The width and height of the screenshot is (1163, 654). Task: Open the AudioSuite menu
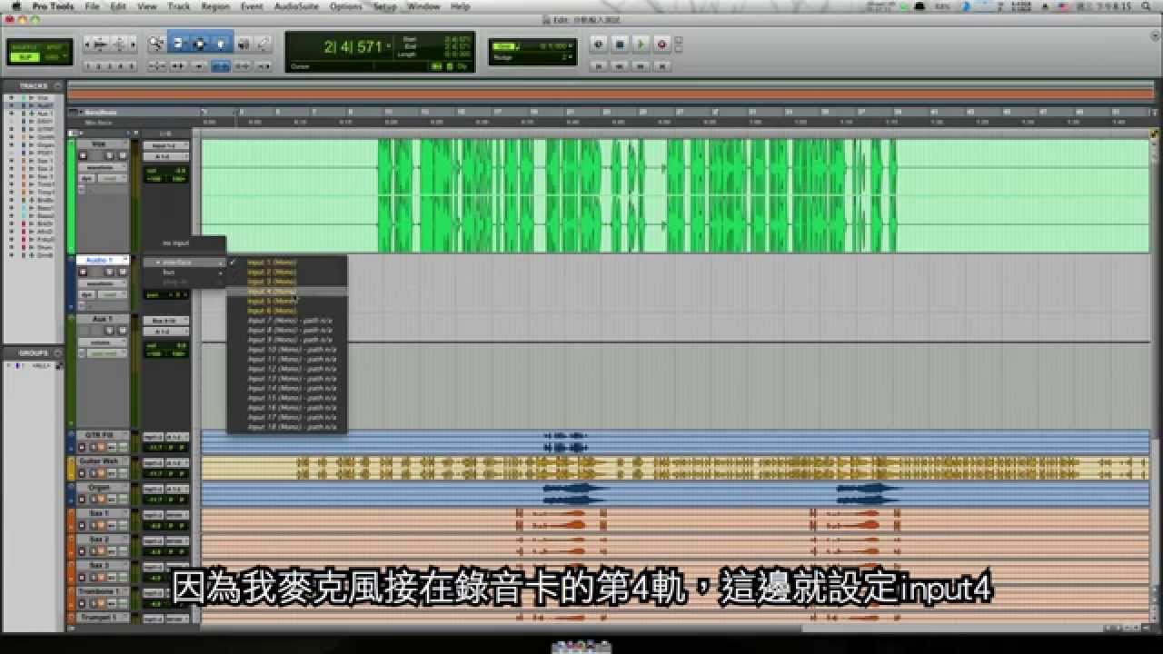(295, 6)
